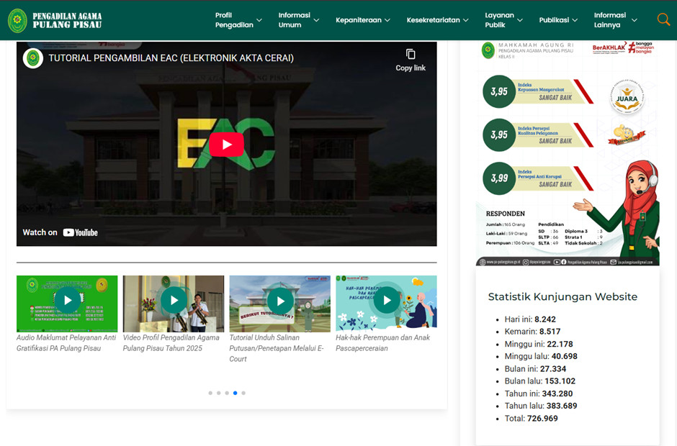Viewport: 677px width, 446px height.
Task: Play the Audio Maklumat Pelayanan video thumbnail
Action: pos(67,301)
